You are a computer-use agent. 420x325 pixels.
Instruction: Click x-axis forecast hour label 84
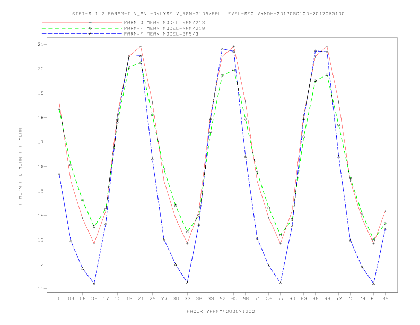click(x=386, y=298)
